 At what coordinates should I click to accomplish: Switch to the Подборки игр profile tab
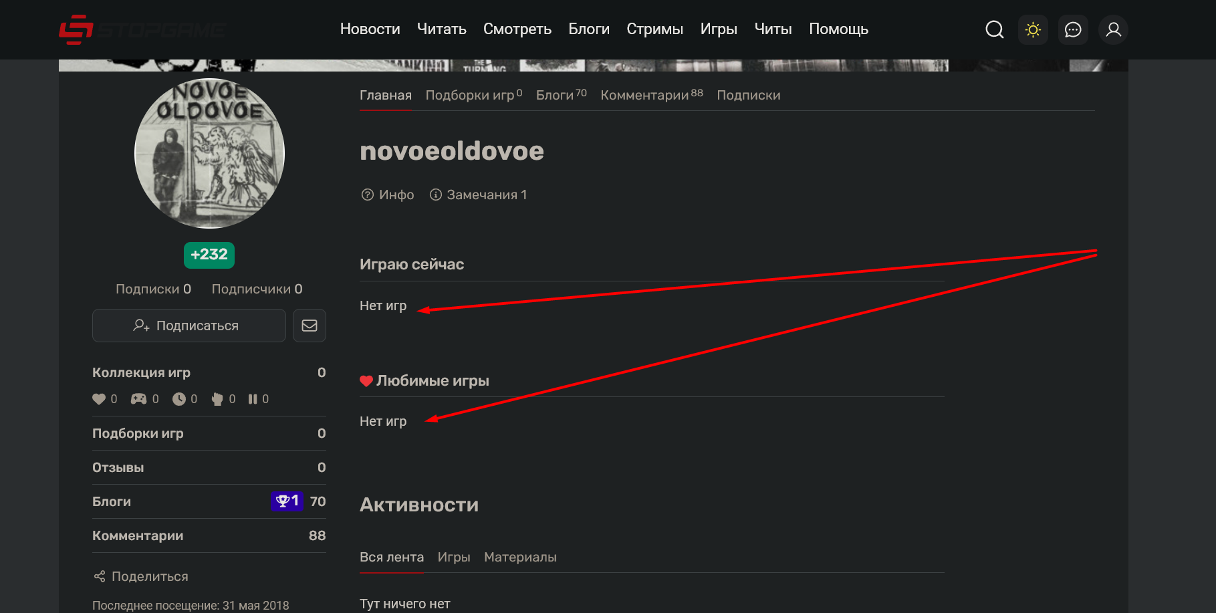474,96
